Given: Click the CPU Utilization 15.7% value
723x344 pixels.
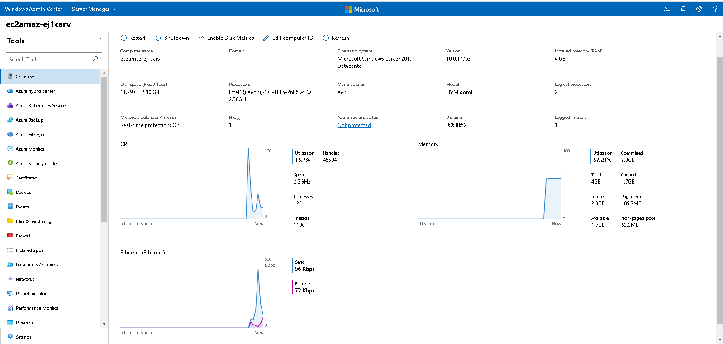Looking at the screenshot, I should click(x=303, y=160).
